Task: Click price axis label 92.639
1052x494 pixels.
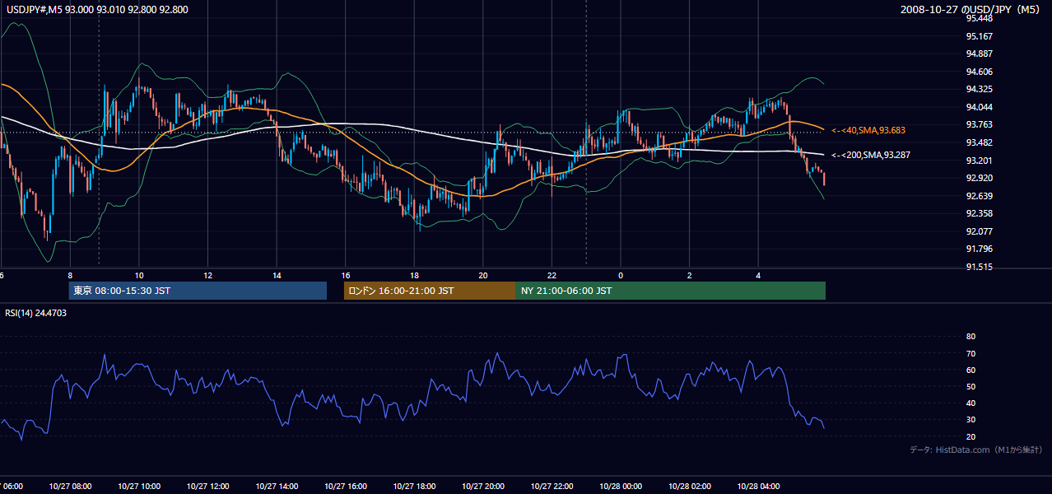Action: tap(980, 195)
